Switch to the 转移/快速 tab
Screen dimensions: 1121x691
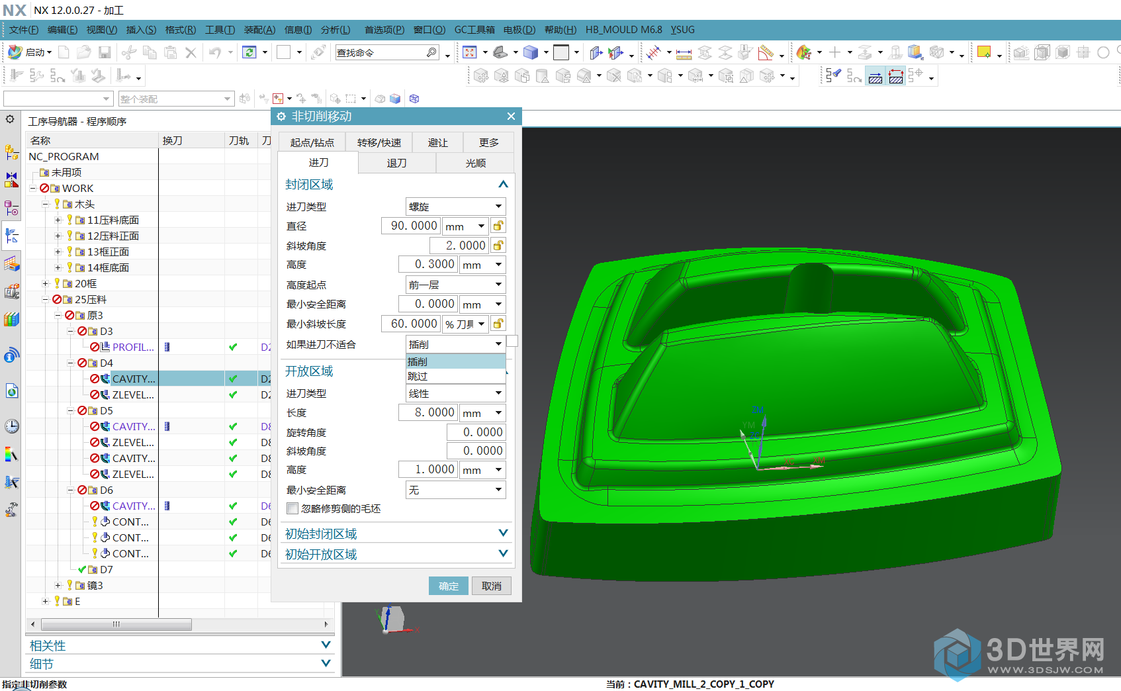tap(379, 142)
